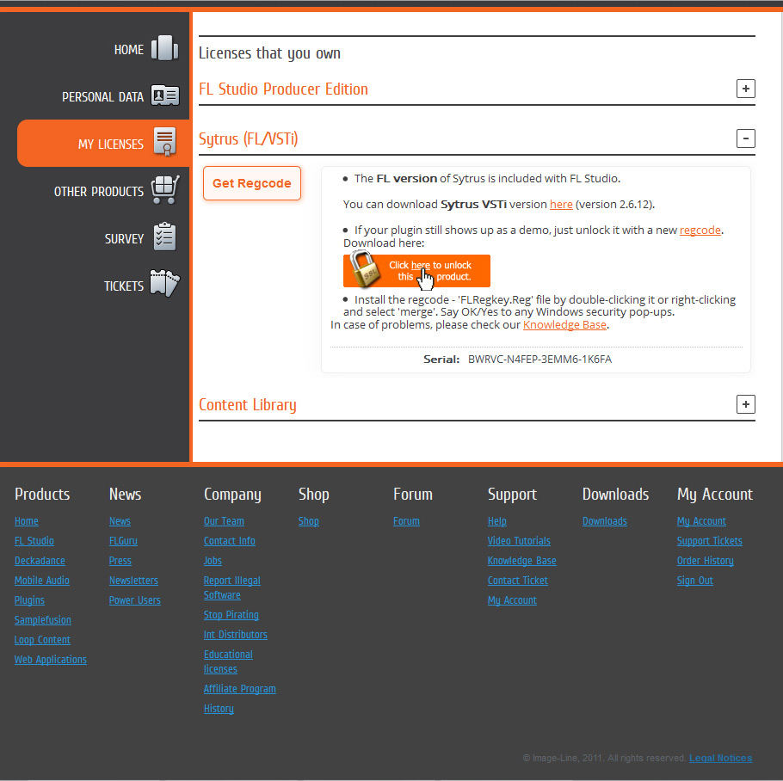Open the Support Tickets footer link
The height and width of the screenshot is (781, 783).
pyautogui.click(x=710, y=541)
